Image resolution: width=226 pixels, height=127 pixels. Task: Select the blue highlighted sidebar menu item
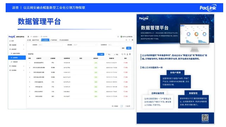coord(17,58)
